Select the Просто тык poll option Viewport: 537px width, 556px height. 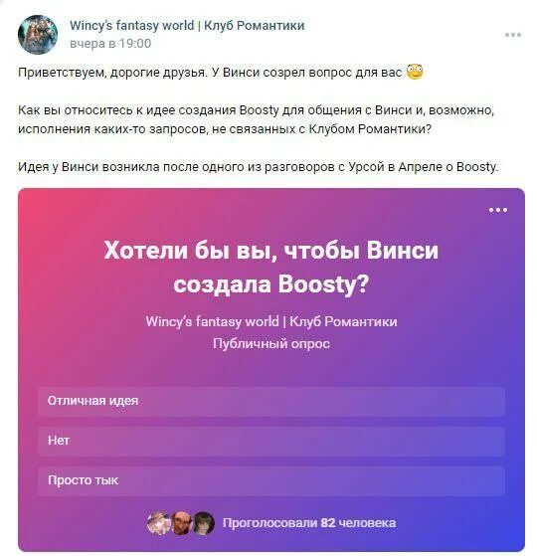point(271,480)
